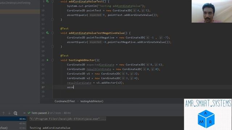
Task: Click the 'expected: 9' parameter hint
Action: coord(97,15)
